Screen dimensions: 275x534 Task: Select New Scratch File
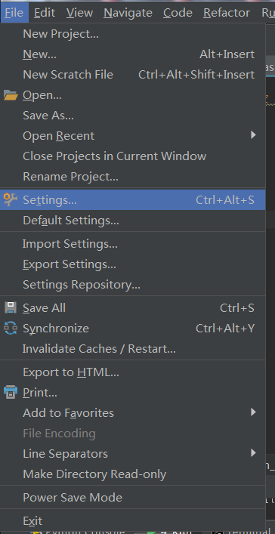[132, 75]
